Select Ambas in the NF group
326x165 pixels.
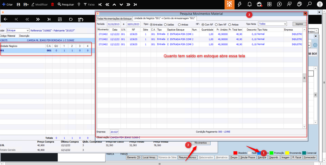tap(230, 24)
